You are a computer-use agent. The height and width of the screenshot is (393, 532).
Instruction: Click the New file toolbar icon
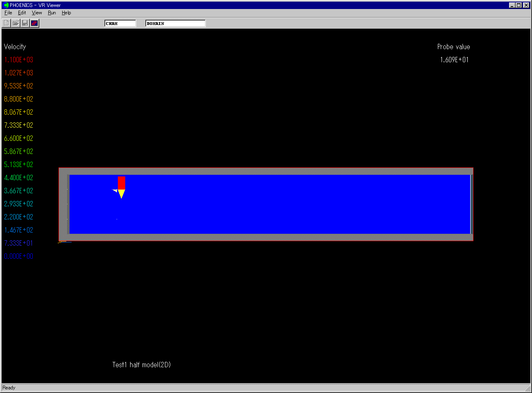[7, 23]
